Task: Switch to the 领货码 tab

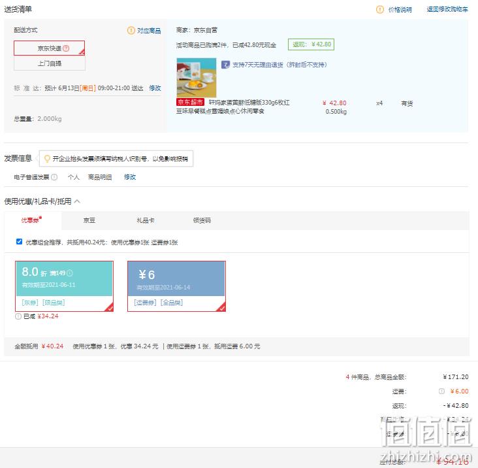Action: click(202, 220)
